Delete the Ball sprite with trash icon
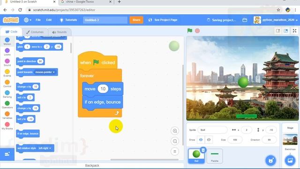Screen dimensions: 300x169 click(203, 150)
